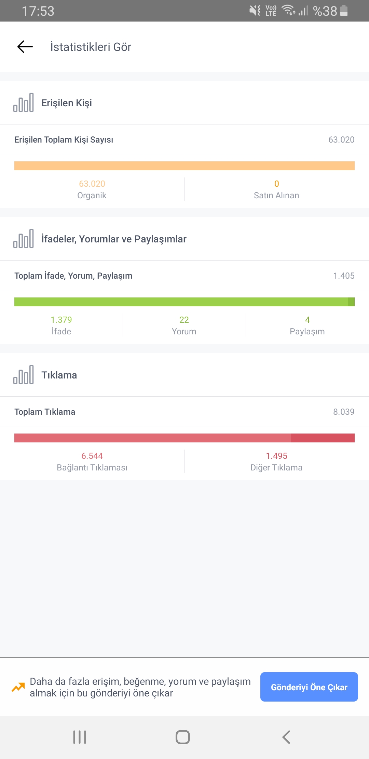Tap the 22 Yorum statistic
Screen dimensions: 369x759
(184, 325)
